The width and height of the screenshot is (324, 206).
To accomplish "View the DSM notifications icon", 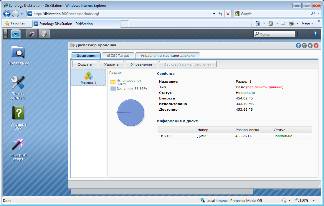I will coord(315,34).
